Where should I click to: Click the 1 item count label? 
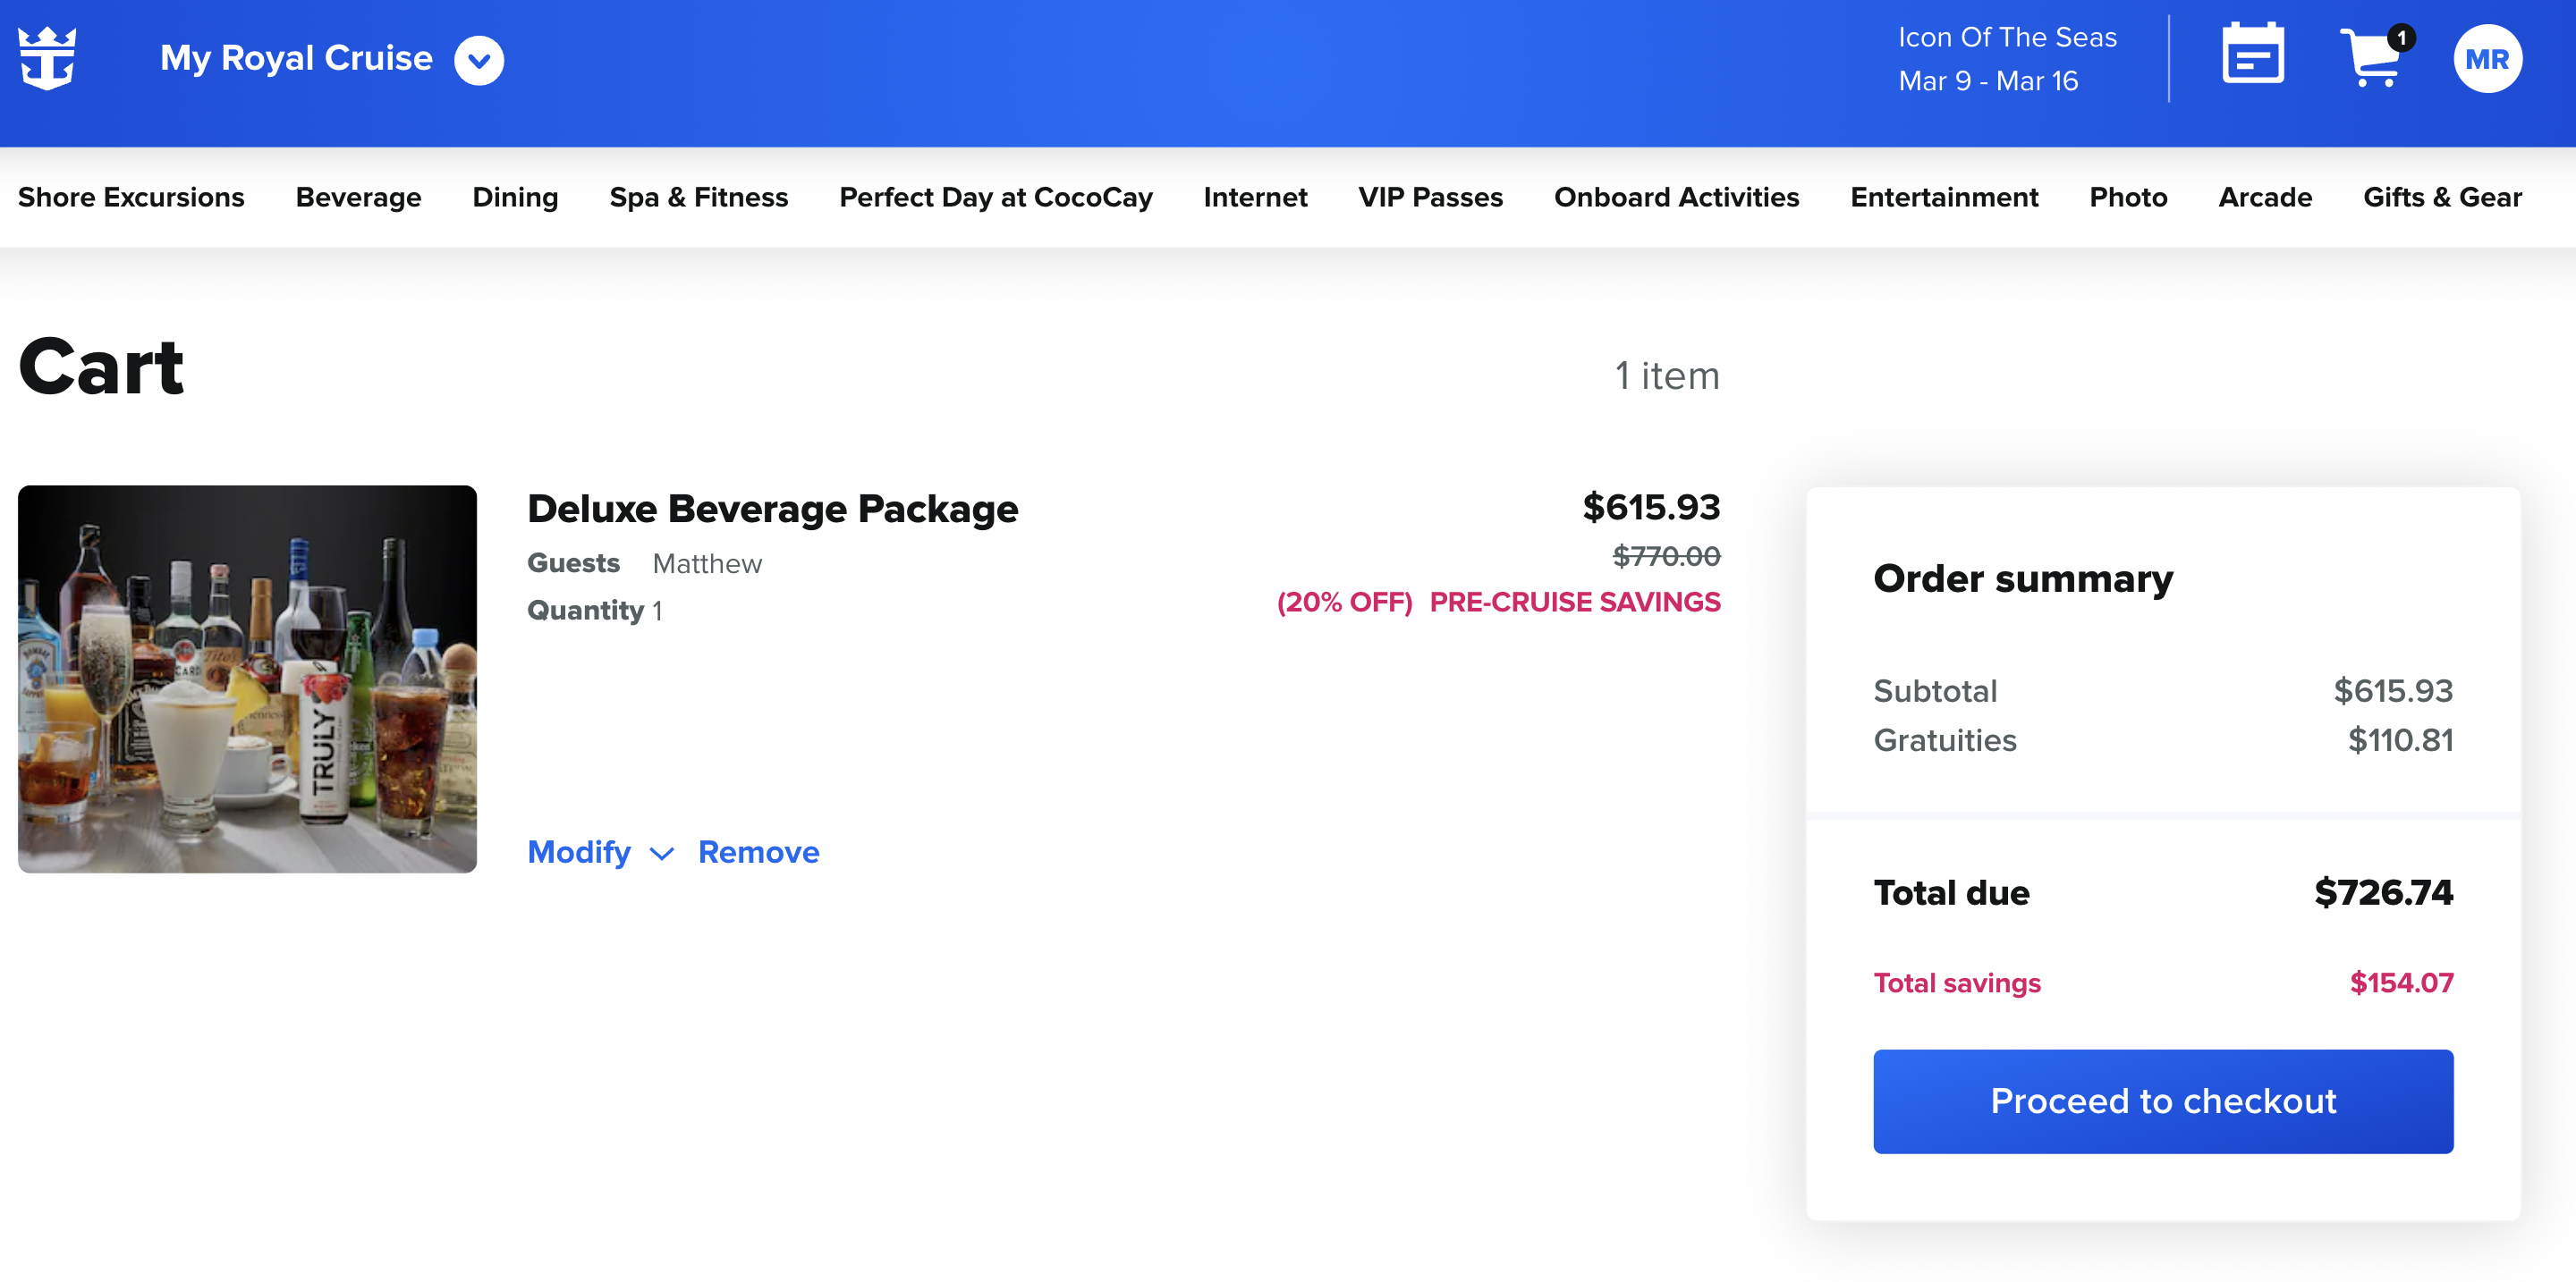tap(1666, 375)
